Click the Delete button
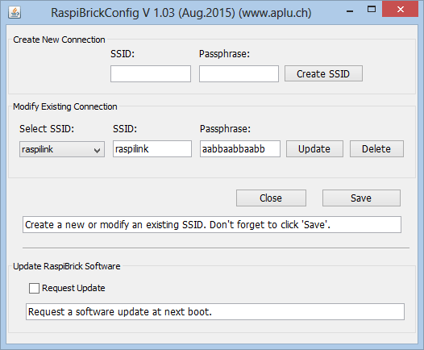 coord(376,148)
